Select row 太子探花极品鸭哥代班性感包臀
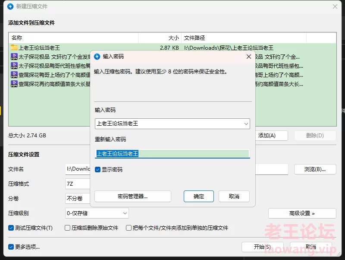This screenshot has width=345, height=260. click(x=50, y=66)
